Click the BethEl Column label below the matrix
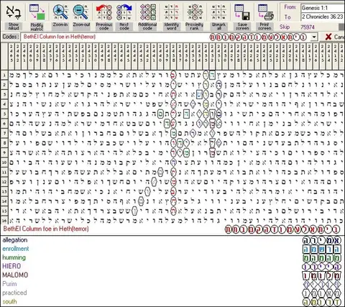345x307 pixels. click(x=46, y=229)
